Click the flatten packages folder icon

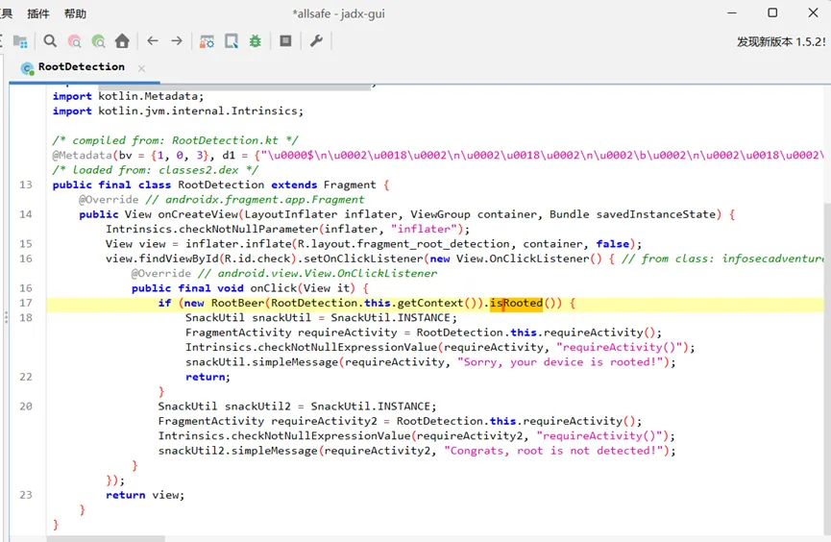[x=20, y=41]
